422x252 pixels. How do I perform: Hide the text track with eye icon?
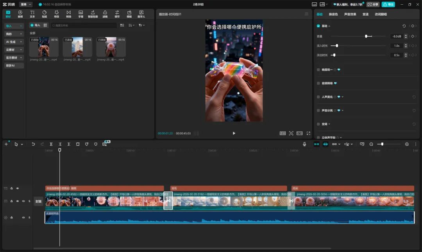coord(18,188)
